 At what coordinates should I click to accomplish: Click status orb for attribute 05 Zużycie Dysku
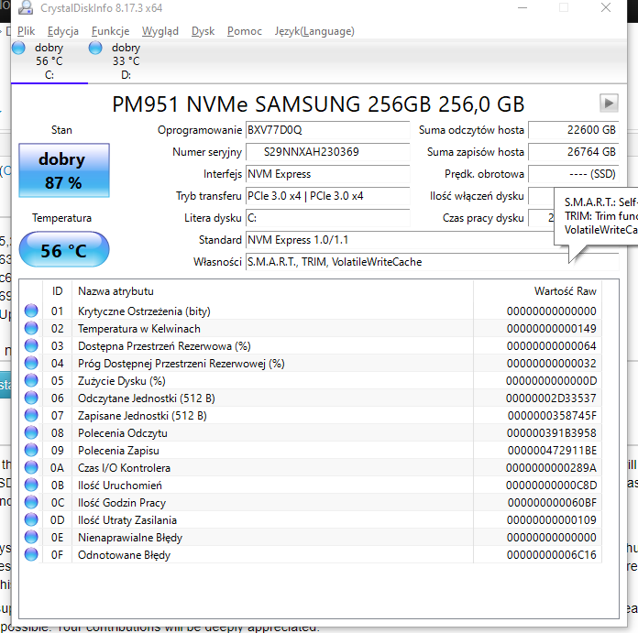click(31, 380)
